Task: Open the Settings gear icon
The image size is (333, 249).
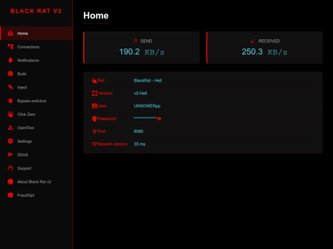Action: [10, 141]
